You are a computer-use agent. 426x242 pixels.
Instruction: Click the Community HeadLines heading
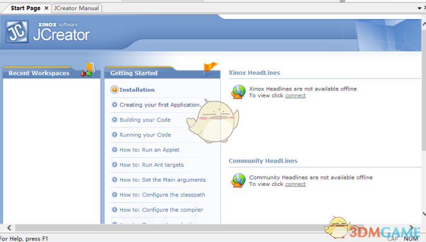click(x=263, y=160)
